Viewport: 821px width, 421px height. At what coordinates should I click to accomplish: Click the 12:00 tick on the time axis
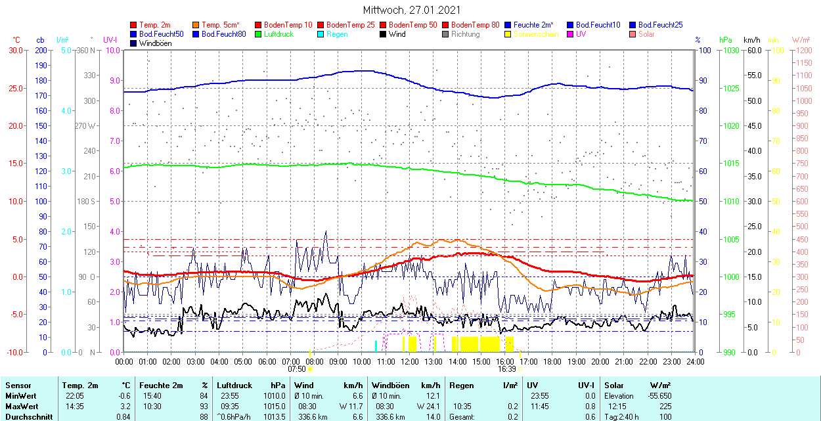coord(410,361)
